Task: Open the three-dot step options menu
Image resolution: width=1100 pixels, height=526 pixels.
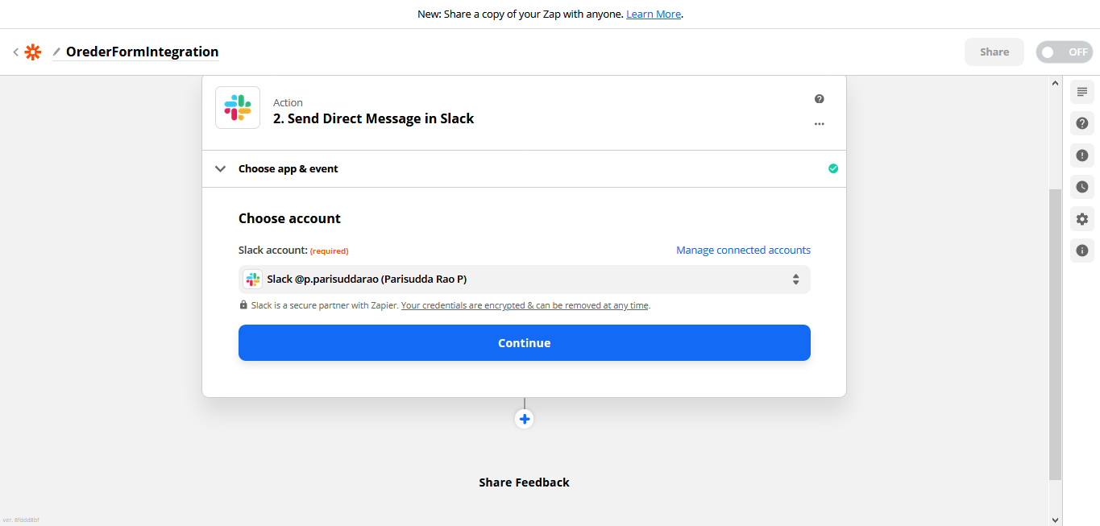Action: [819, 124]
